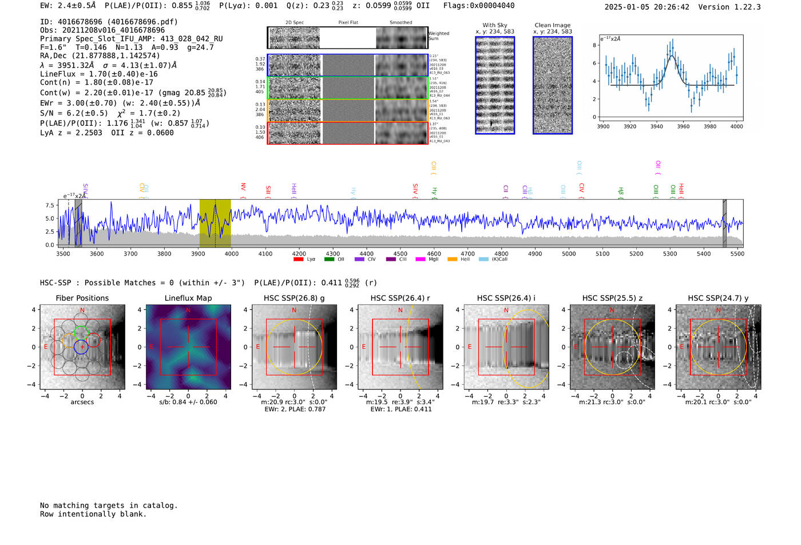Click the "Cont(n) = 1.80(±0.08)e-17" line

point(97,82)
